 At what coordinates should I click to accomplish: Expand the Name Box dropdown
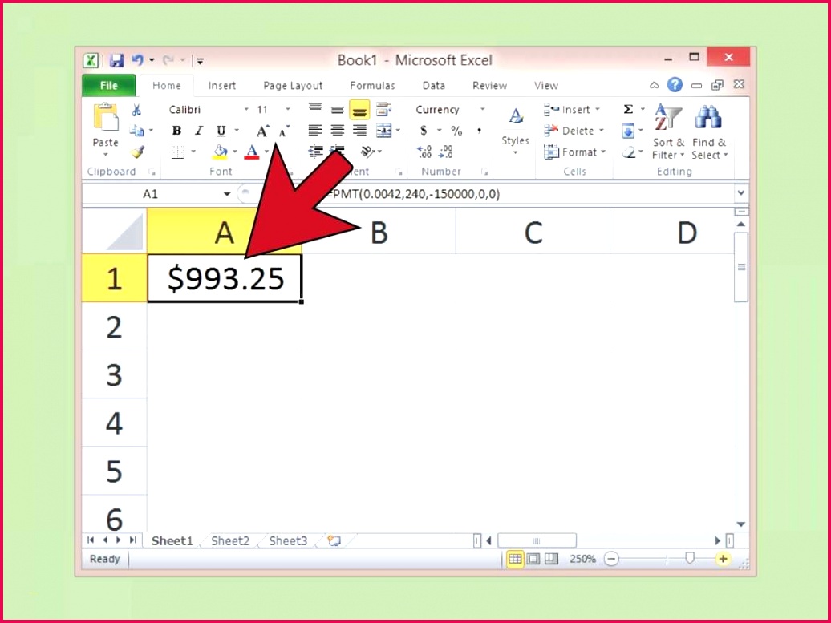click(227, 193)
